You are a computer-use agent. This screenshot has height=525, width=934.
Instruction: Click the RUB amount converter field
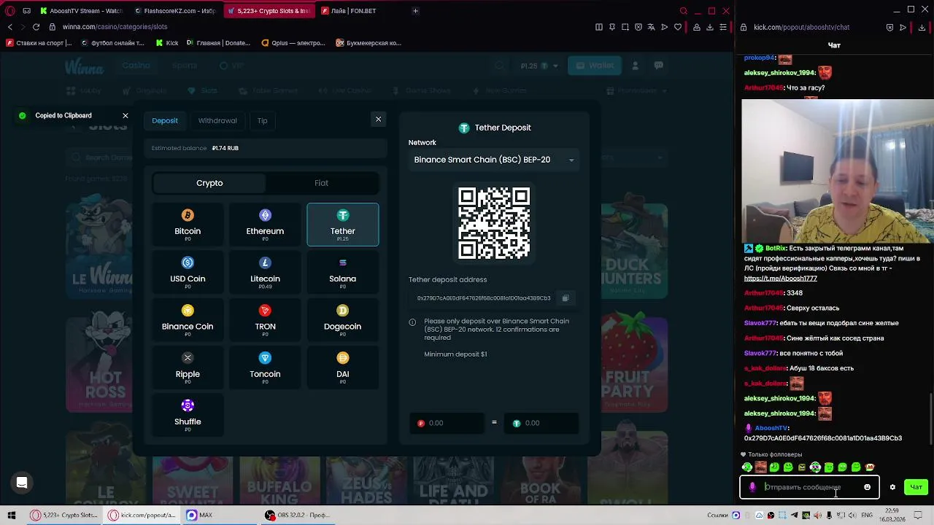(447, 423)
